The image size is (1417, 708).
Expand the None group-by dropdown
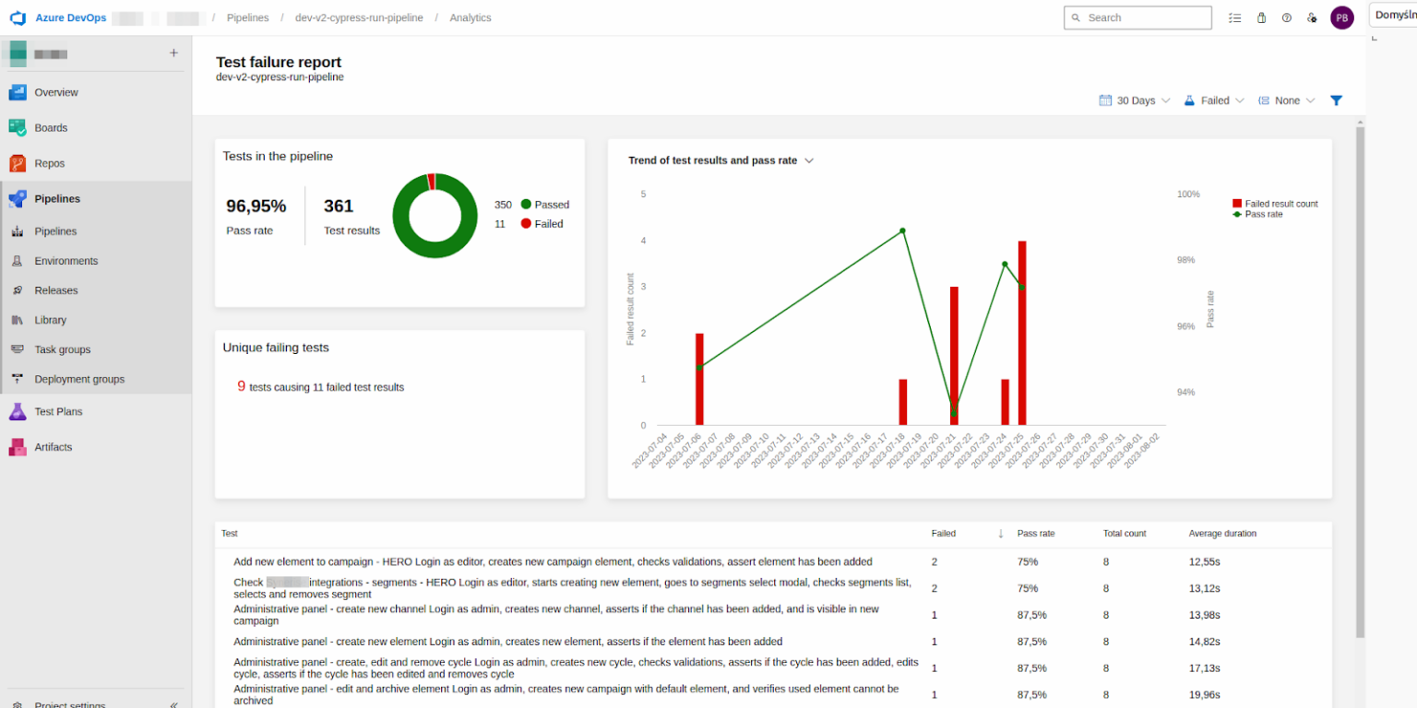(1286, 100)
